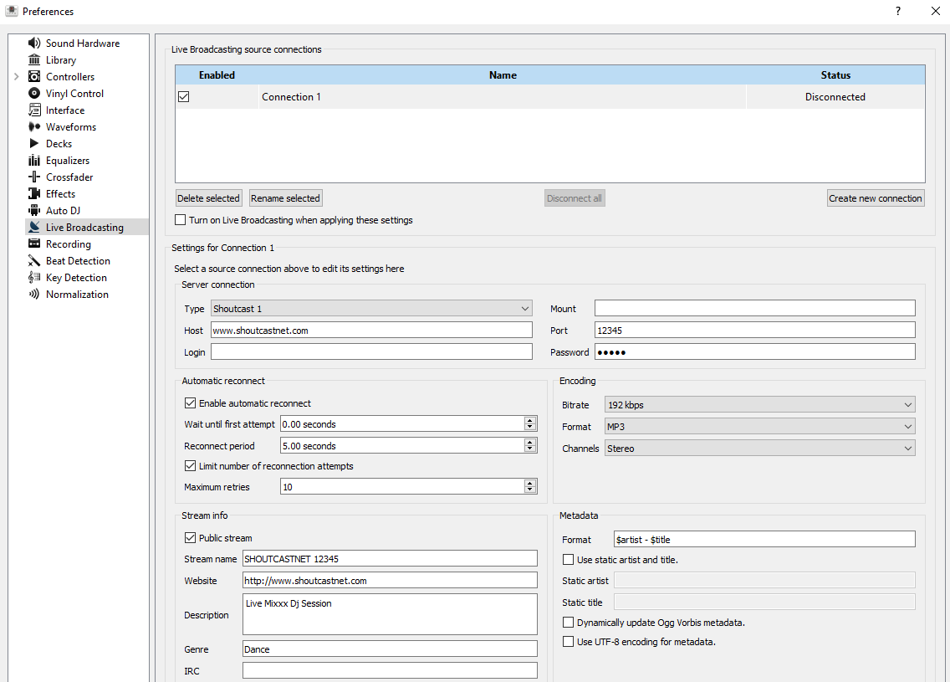Select the Library sidebar icon
This screenshot has width=950, height=682.
[x=33, y=59]
